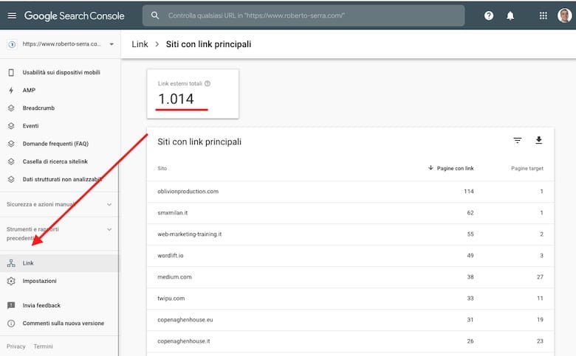
Task: Click the Impostazioni gear icon
Action: (11, 281)
